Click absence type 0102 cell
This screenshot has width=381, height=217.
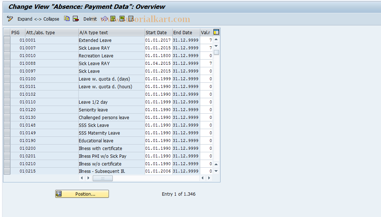tap(52, 94)
